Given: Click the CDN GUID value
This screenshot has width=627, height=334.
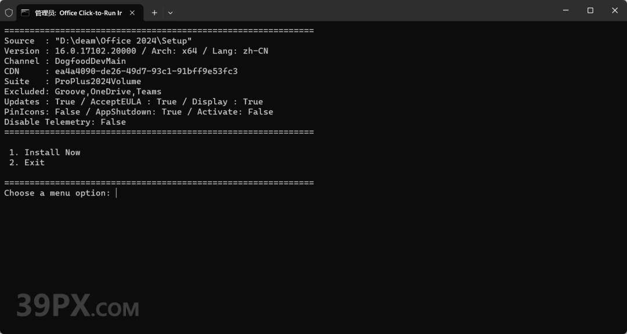Looking at the screenshot, I should click(146, 71).
